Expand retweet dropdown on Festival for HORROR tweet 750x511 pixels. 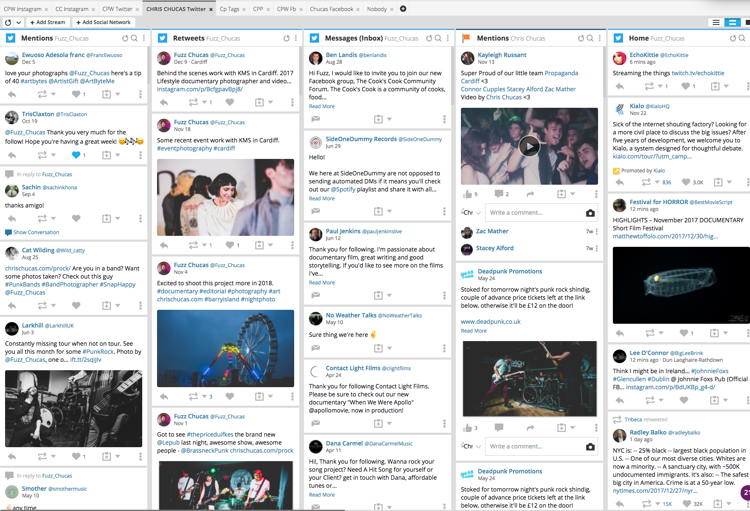pos(661,333)
